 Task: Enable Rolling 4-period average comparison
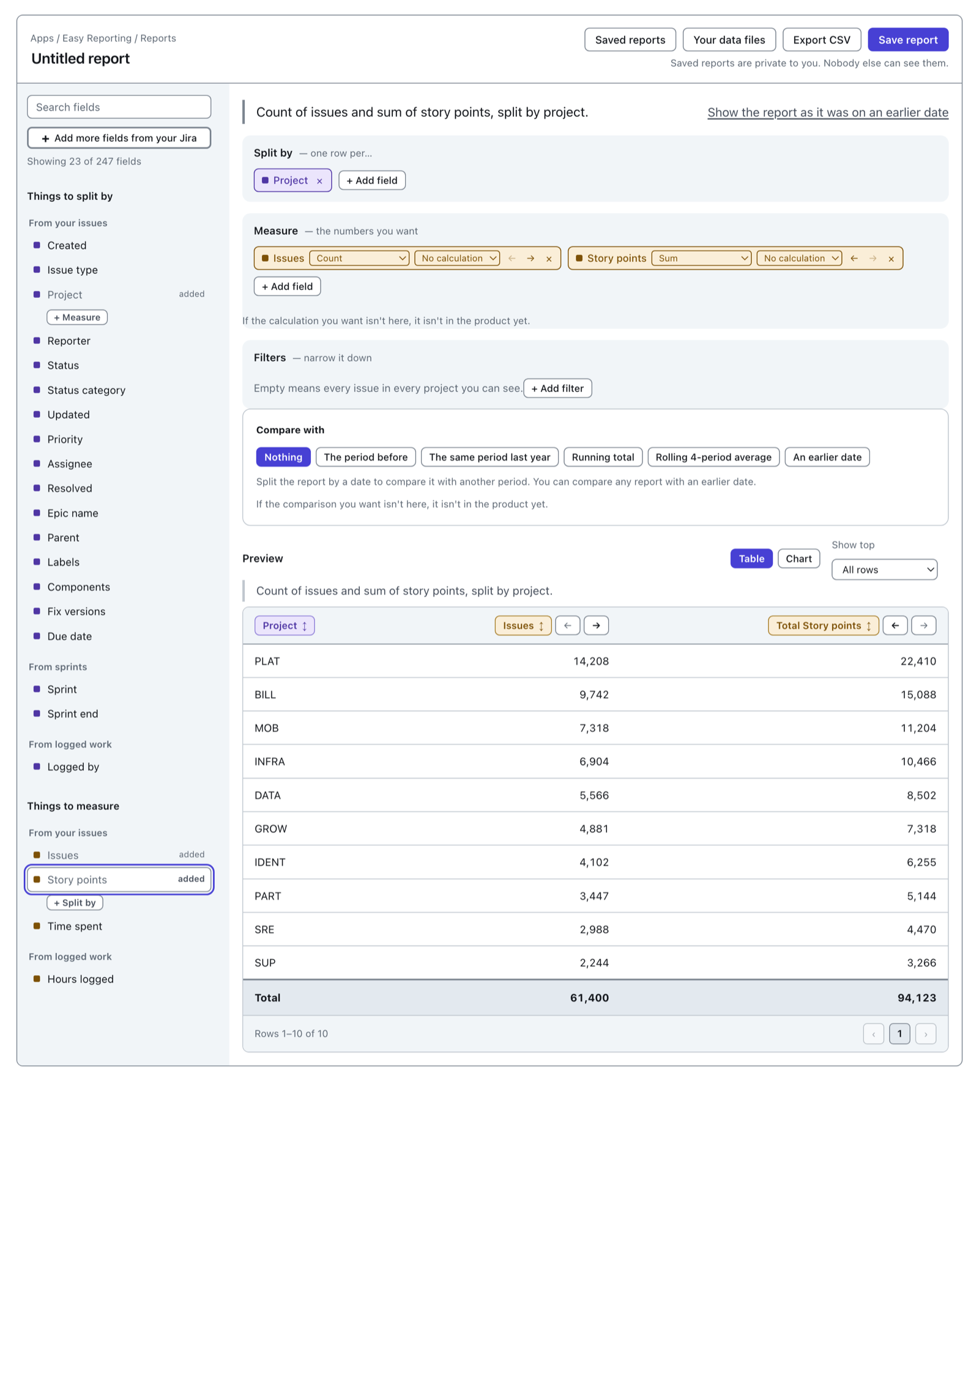714,458
